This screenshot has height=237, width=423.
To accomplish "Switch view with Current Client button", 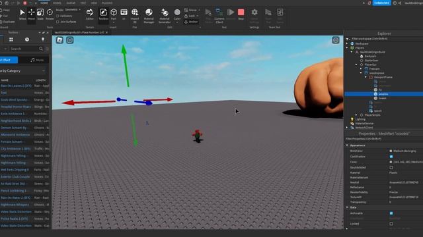I will pos(219,15).
